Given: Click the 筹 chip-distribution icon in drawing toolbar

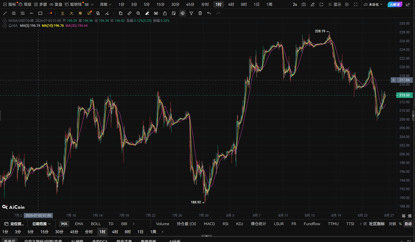Looking at the screenshot, I should pyautogui.click(x=80, y=13).
